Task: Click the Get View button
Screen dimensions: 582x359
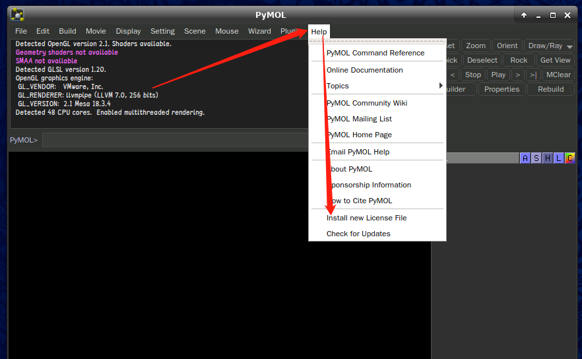Action: pos(556,60)
